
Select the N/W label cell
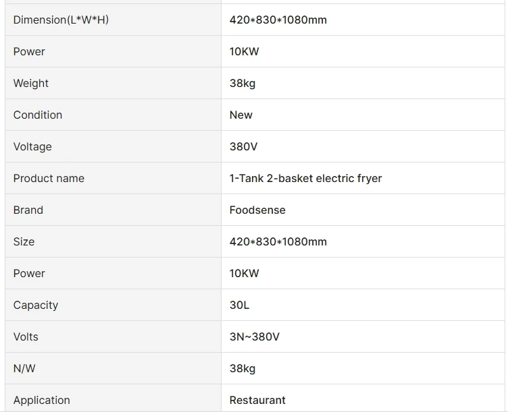[24, 369]
